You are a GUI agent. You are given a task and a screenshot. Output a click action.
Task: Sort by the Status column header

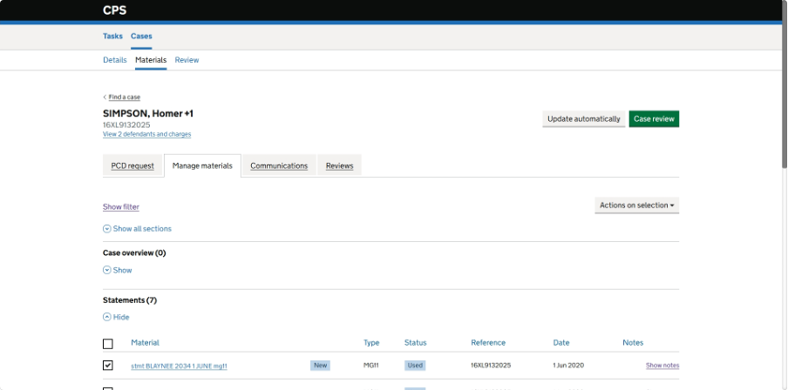coord(415,343)
